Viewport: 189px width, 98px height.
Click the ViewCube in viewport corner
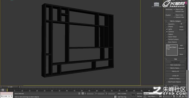156,5
